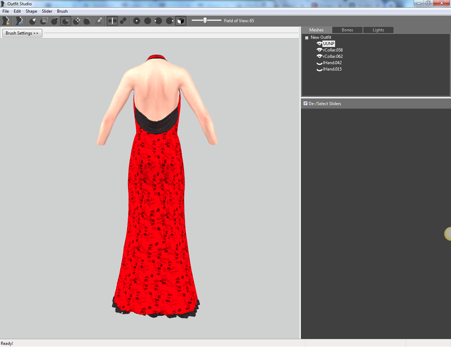Select the vertex select arrow tool
This screenshot has width=451, height=347.
(x=33, y=21)
